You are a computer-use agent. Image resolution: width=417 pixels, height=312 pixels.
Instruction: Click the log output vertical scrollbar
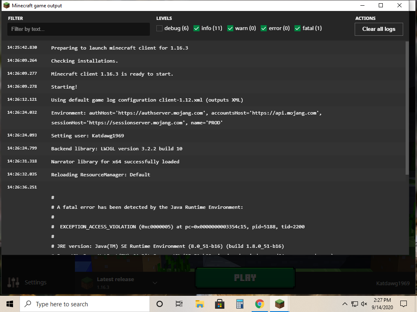(x=407, y=108)
